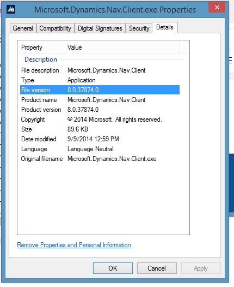Image resolution: width=234 pixels, height=287 pixels.
Task: Go to the Digital Signatures tab
Action: tap(100, 28)
